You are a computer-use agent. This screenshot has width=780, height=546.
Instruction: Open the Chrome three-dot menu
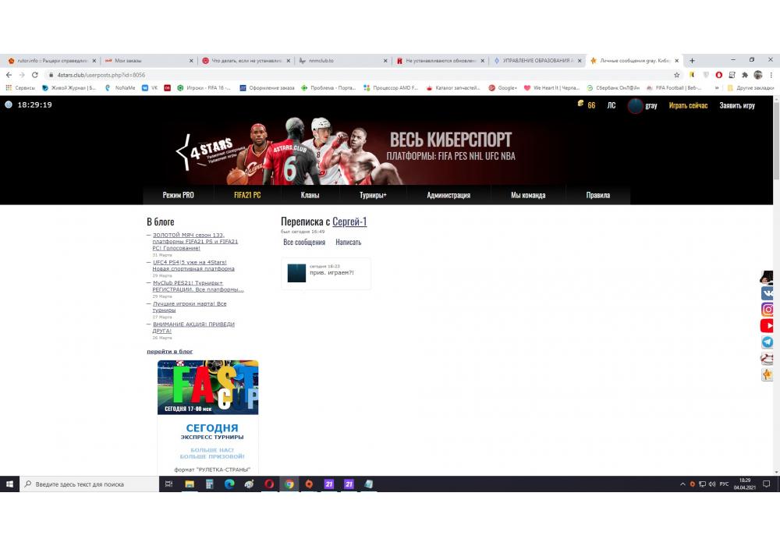click(771, 75)
